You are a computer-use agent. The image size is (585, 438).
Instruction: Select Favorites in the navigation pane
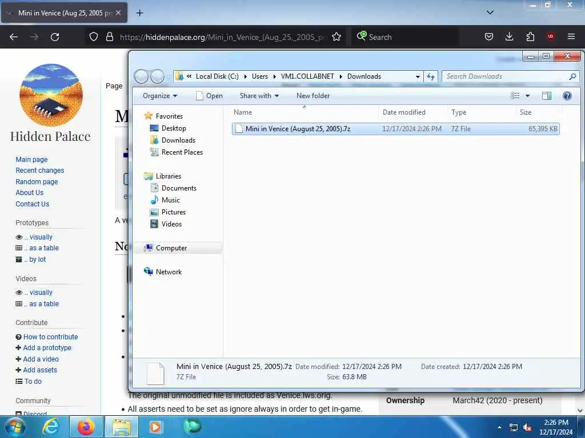[169, 116]
